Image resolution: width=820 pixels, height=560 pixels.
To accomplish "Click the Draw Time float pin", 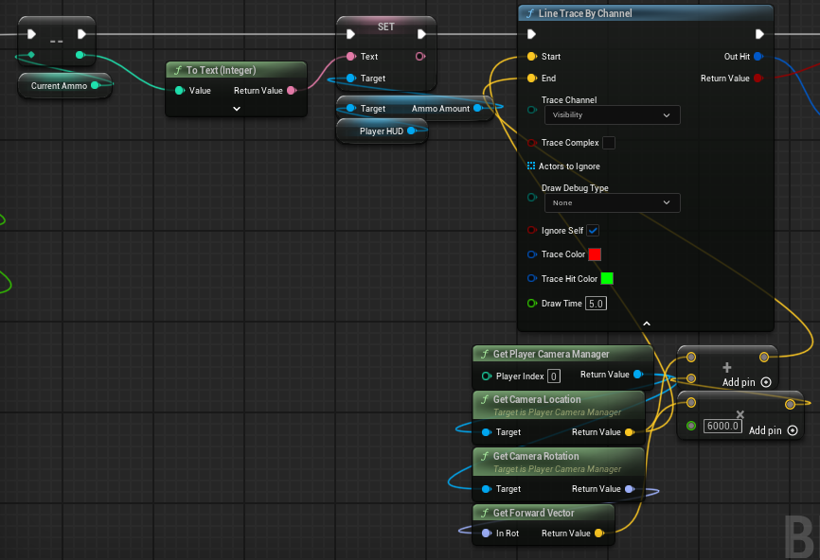I will 532,304.
